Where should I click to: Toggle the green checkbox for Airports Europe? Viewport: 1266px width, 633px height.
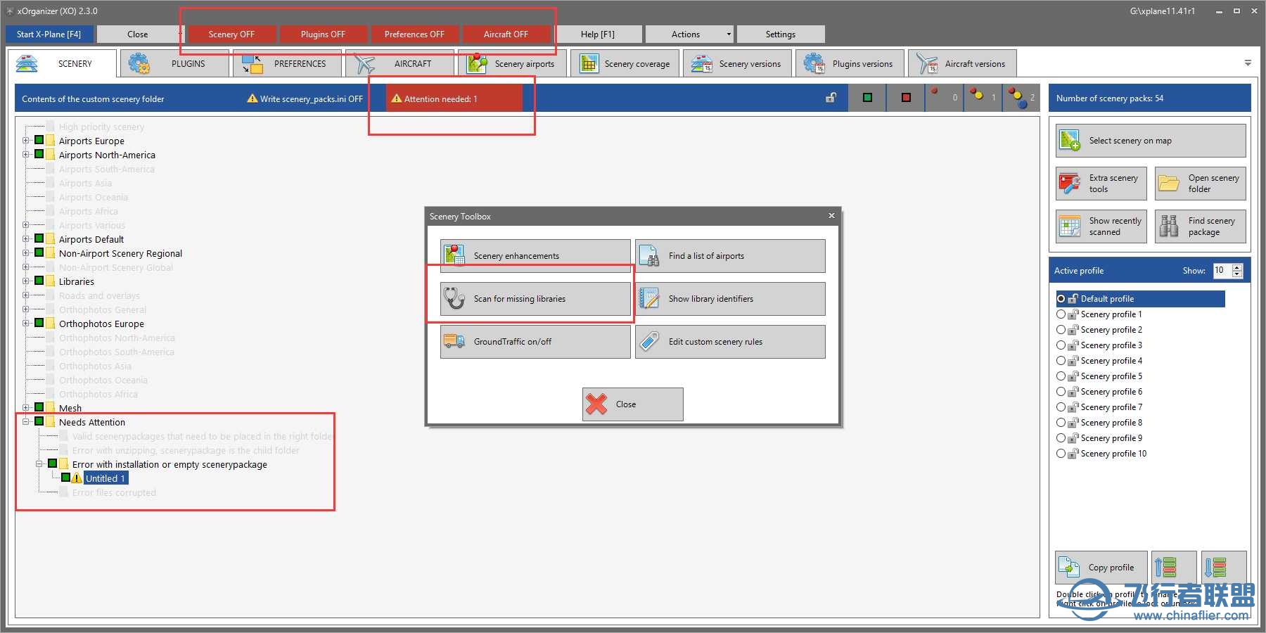pyautogui.click(x=39, y=140)
